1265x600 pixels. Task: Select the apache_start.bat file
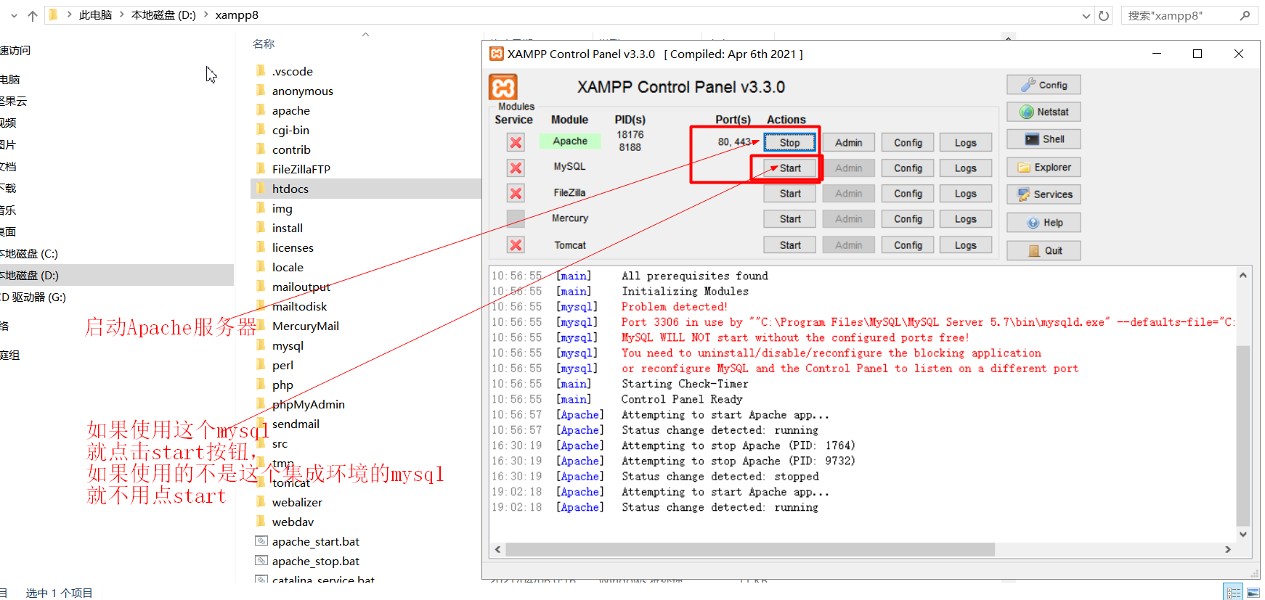(x=316, y=542)
